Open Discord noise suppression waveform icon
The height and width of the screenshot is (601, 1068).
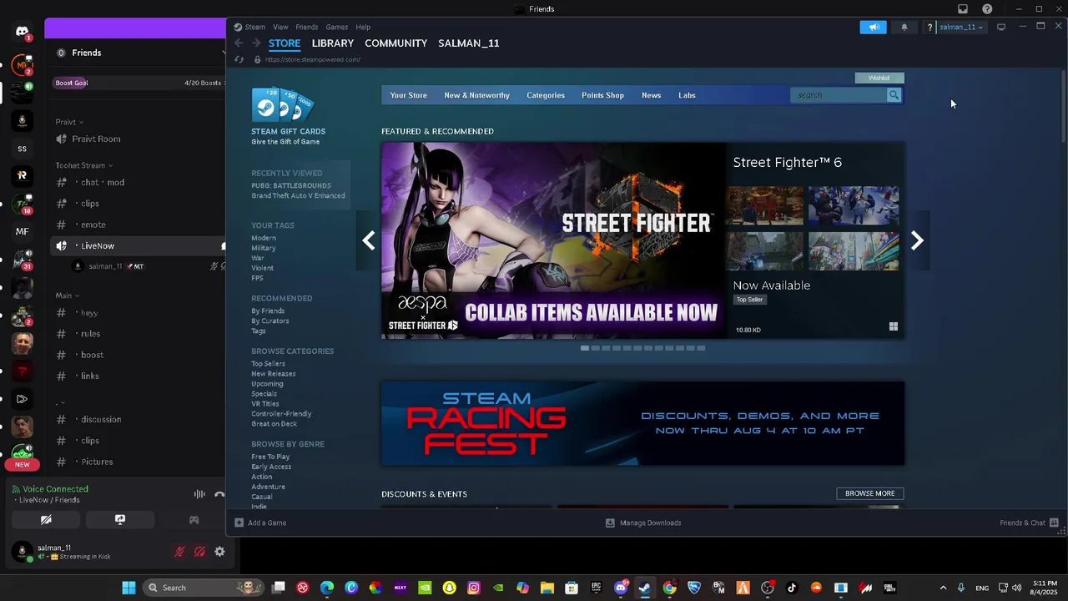tap(199, 494)
